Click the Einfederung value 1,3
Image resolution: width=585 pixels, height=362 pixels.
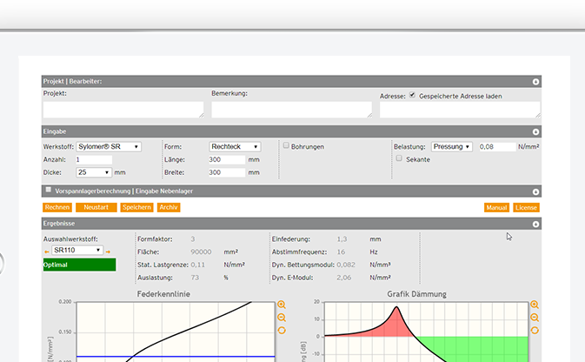click(342, 239)
